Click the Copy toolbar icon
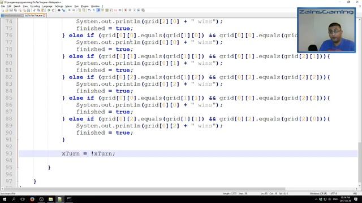362x203 pixels. [x=38, y=10]
